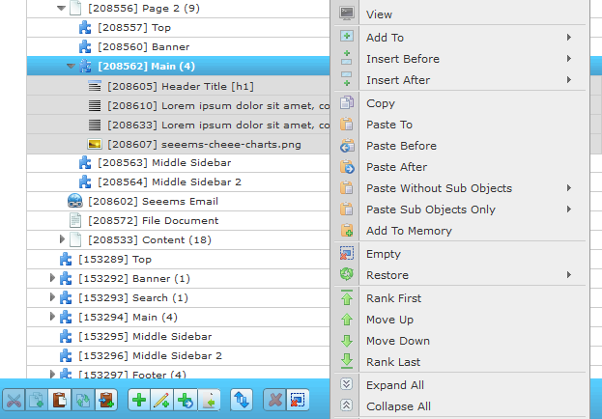Select the [208557] Top tree row
Screen dimensions: 602x419
[x=178, y=28]
